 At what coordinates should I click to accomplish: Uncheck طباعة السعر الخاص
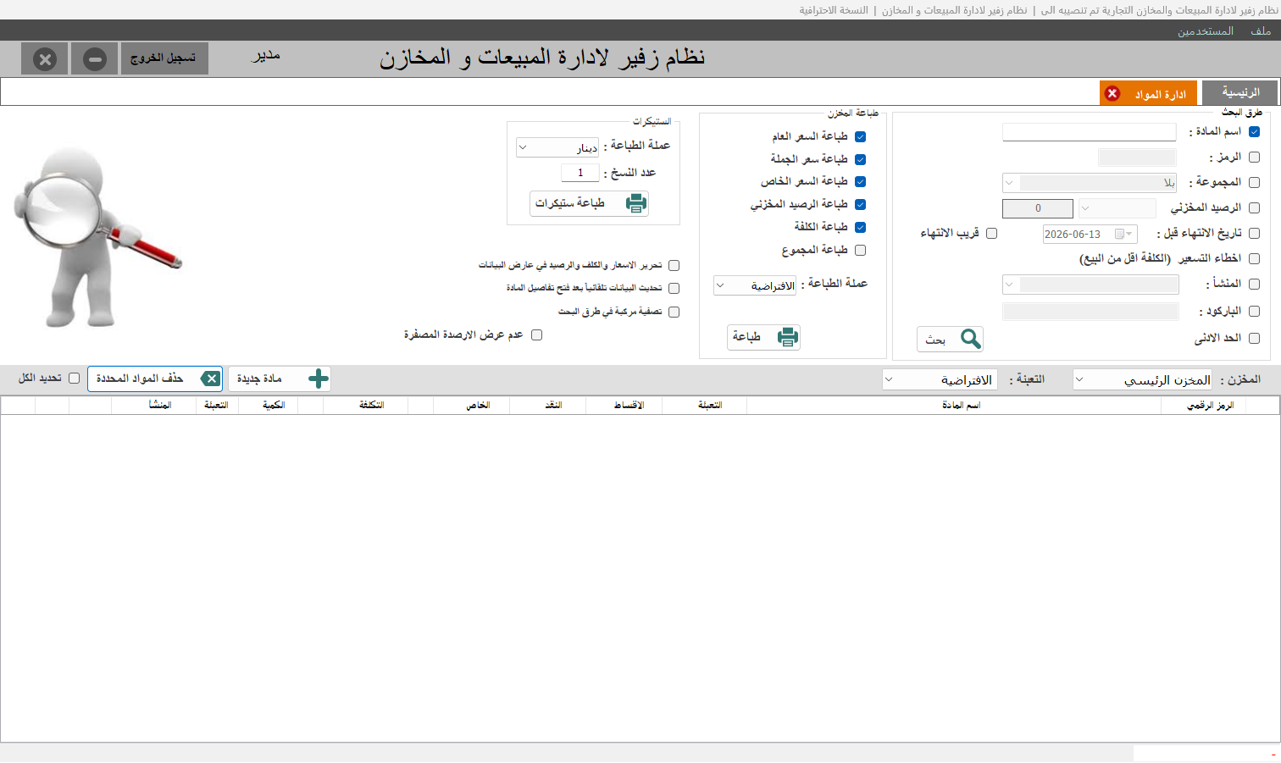(861, 181)
